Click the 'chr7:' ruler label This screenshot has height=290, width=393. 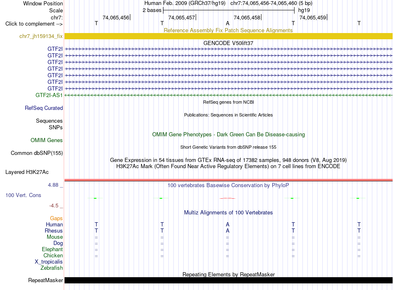(57, 17)
